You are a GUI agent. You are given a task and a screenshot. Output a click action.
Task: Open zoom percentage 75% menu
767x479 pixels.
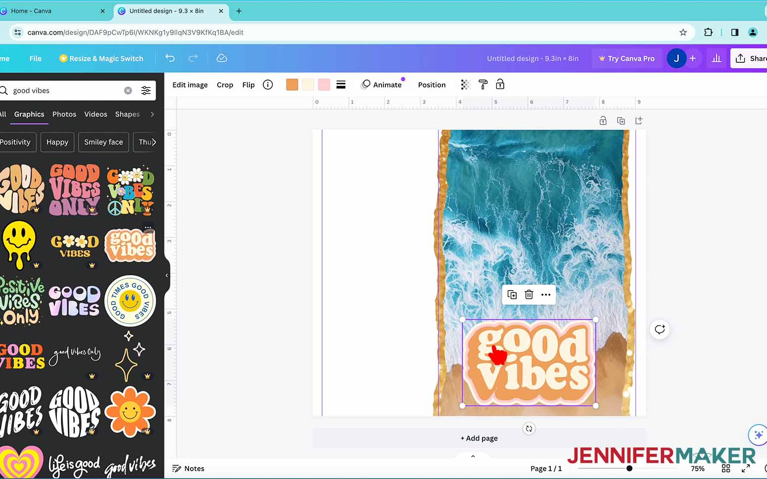point(698,468)
